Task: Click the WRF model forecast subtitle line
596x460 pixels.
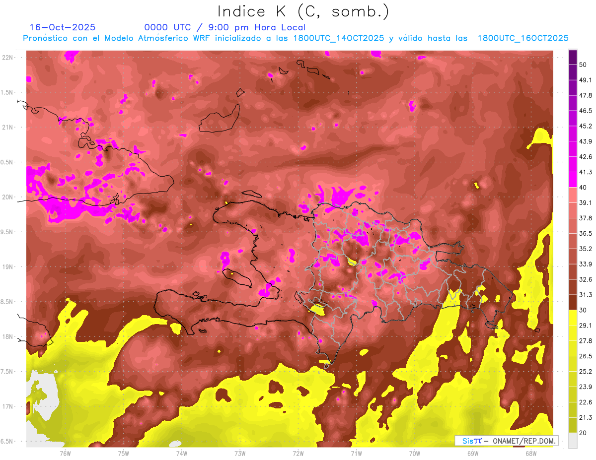Action: [296, 38]
